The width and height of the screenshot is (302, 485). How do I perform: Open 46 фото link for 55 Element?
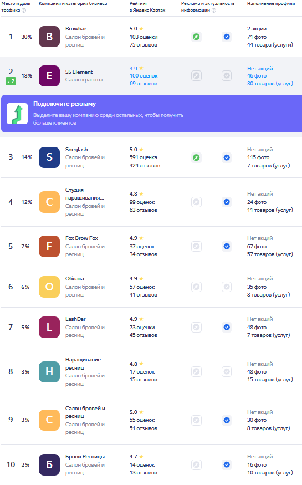click(x=257, y=76)
